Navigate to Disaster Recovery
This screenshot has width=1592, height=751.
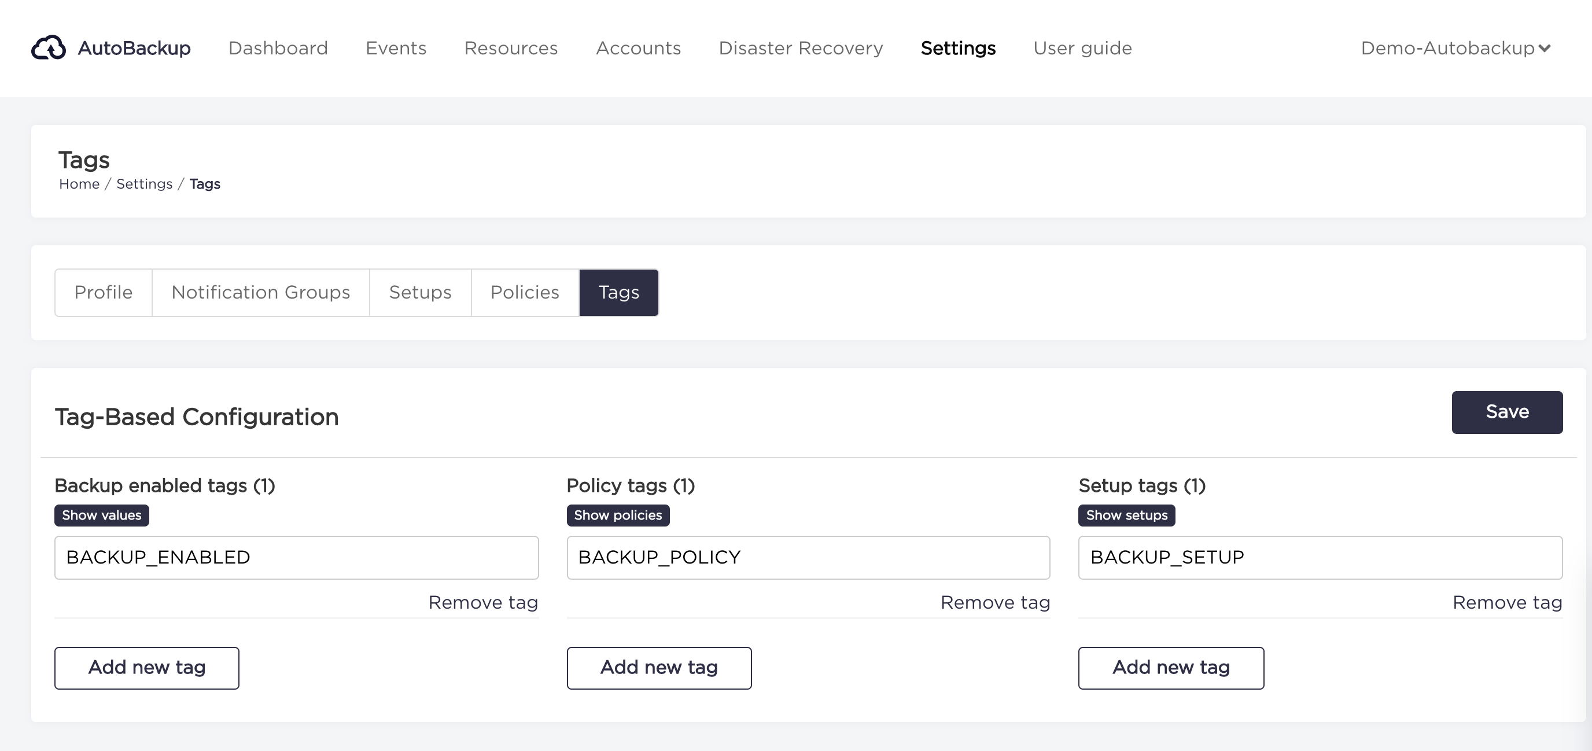point(800,48)
